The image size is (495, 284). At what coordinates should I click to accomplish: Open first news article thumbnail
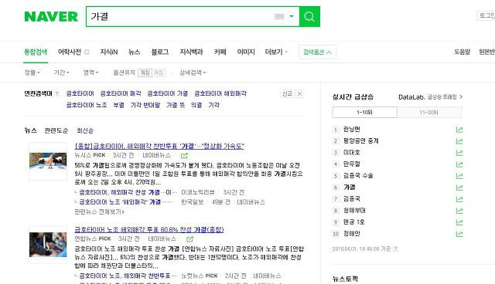point(48,161)
